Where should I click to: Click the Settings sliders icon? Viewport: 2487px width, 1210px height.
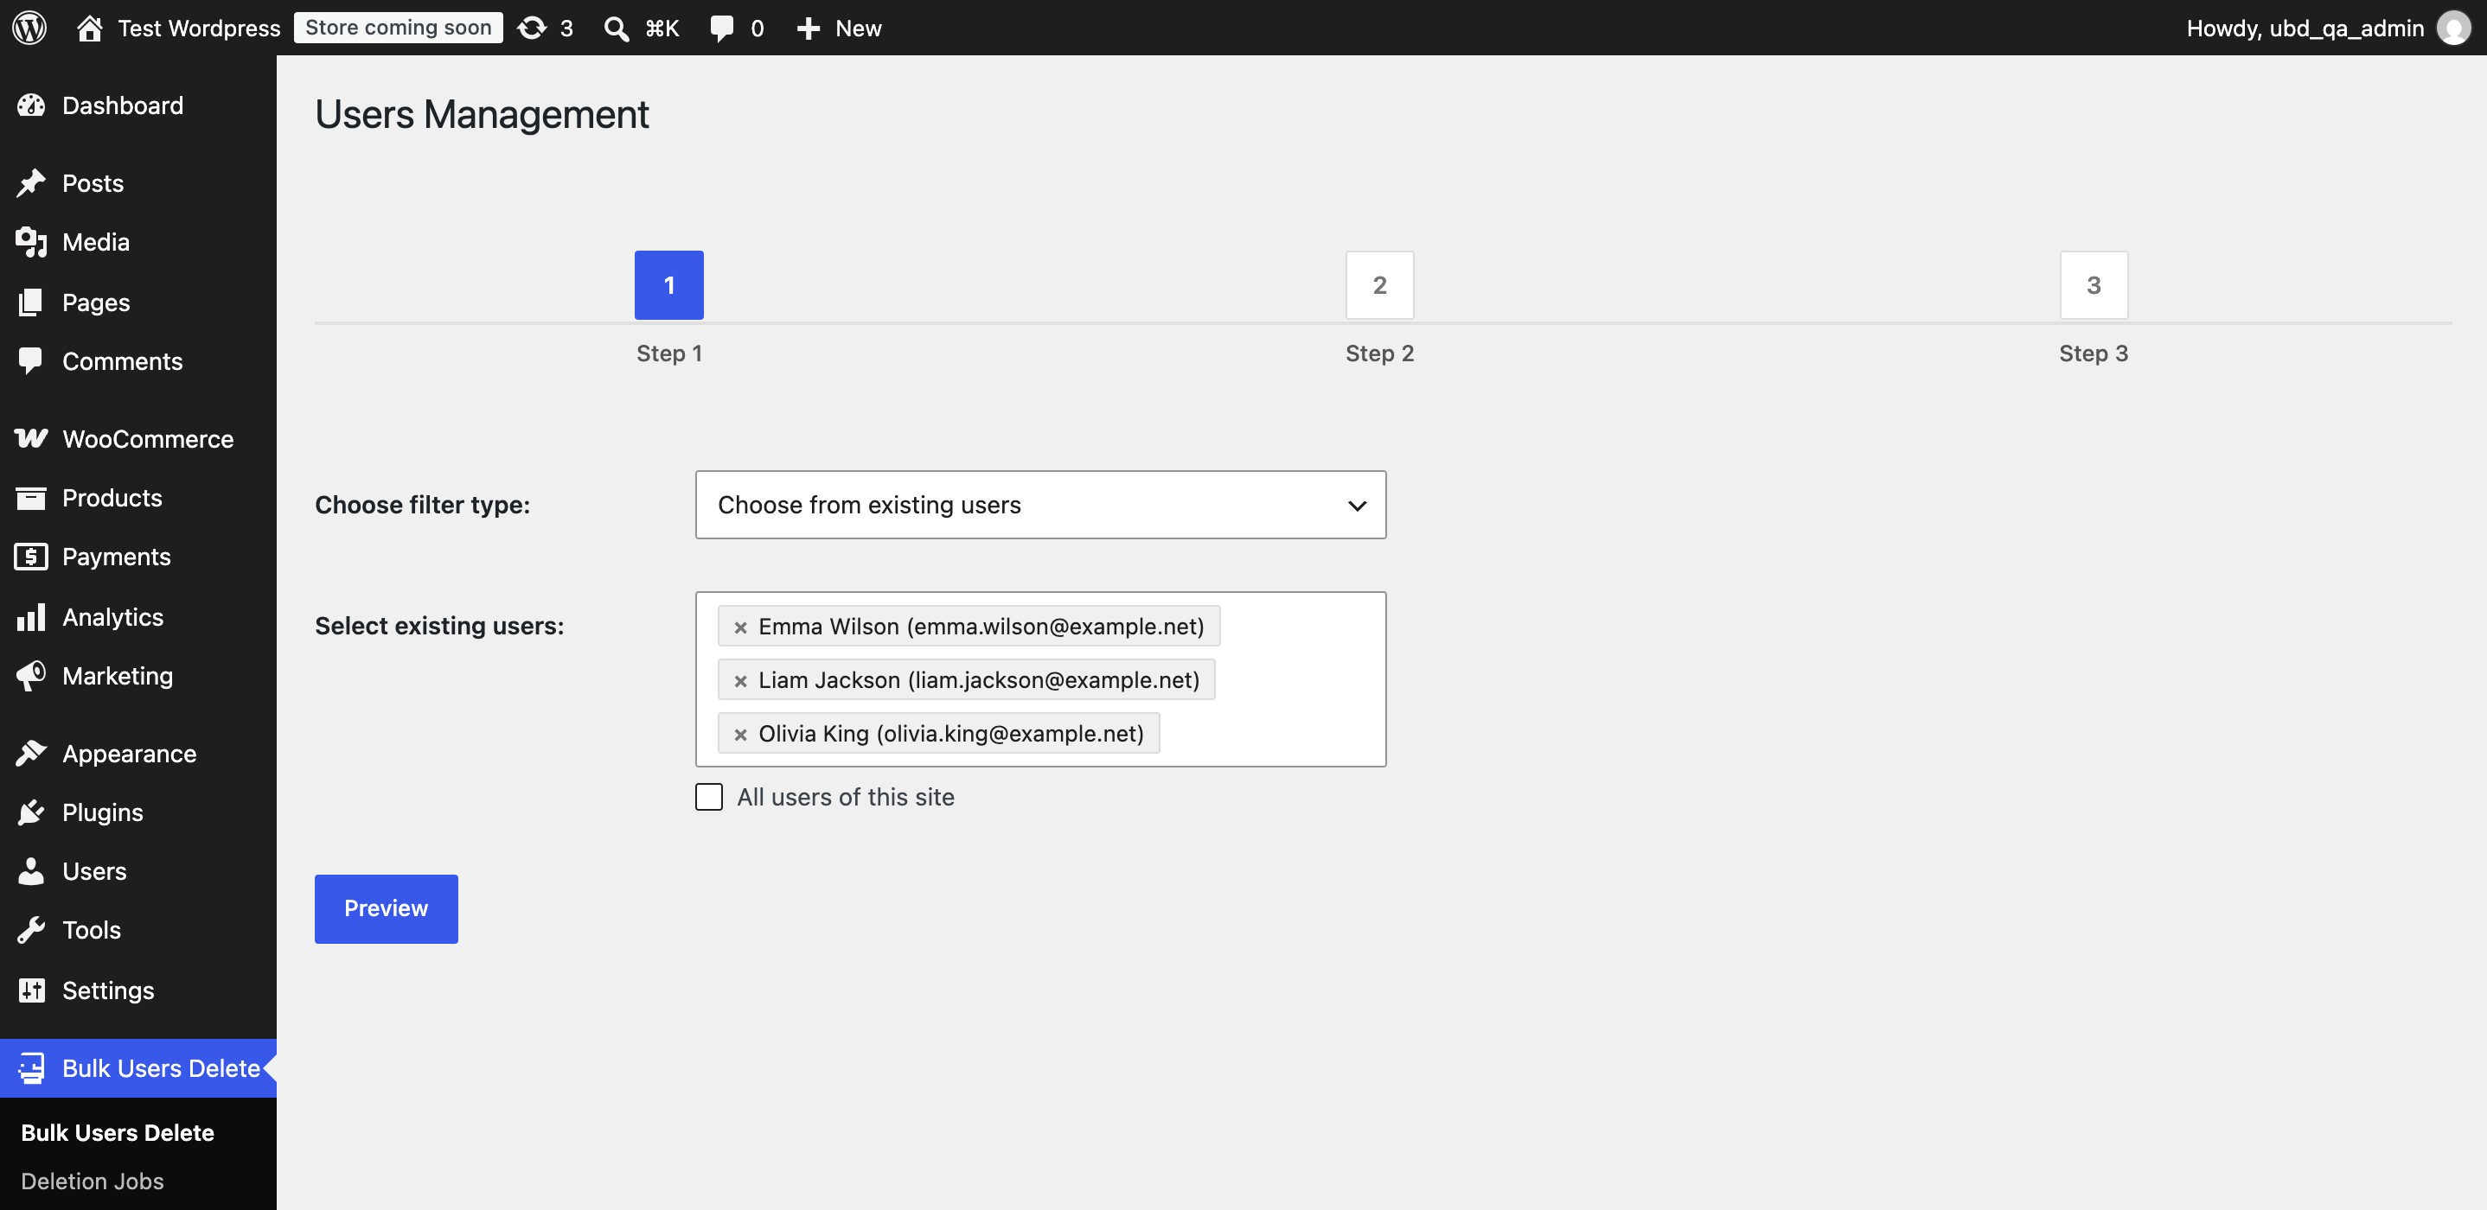click(x=31, y=990)
